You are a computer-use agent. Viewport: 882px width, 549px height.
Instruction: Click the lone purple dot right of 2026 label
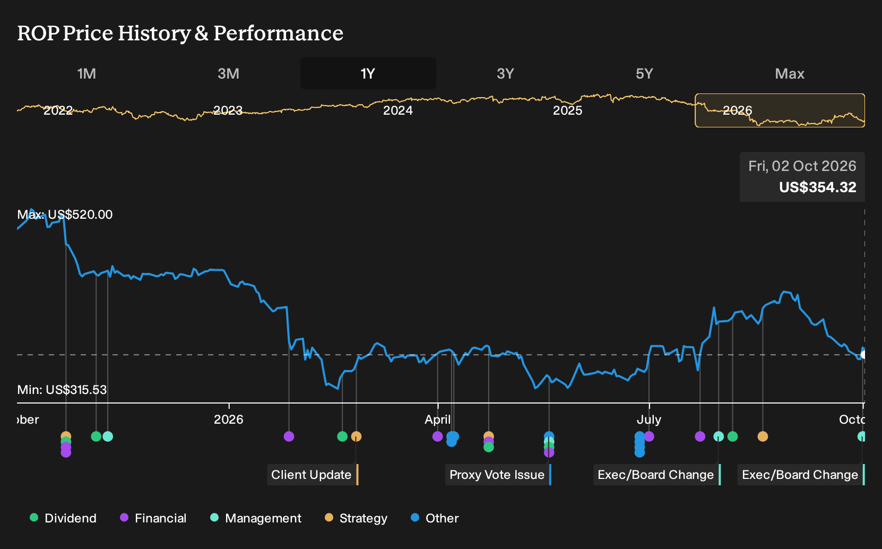[x=289, y=436]
